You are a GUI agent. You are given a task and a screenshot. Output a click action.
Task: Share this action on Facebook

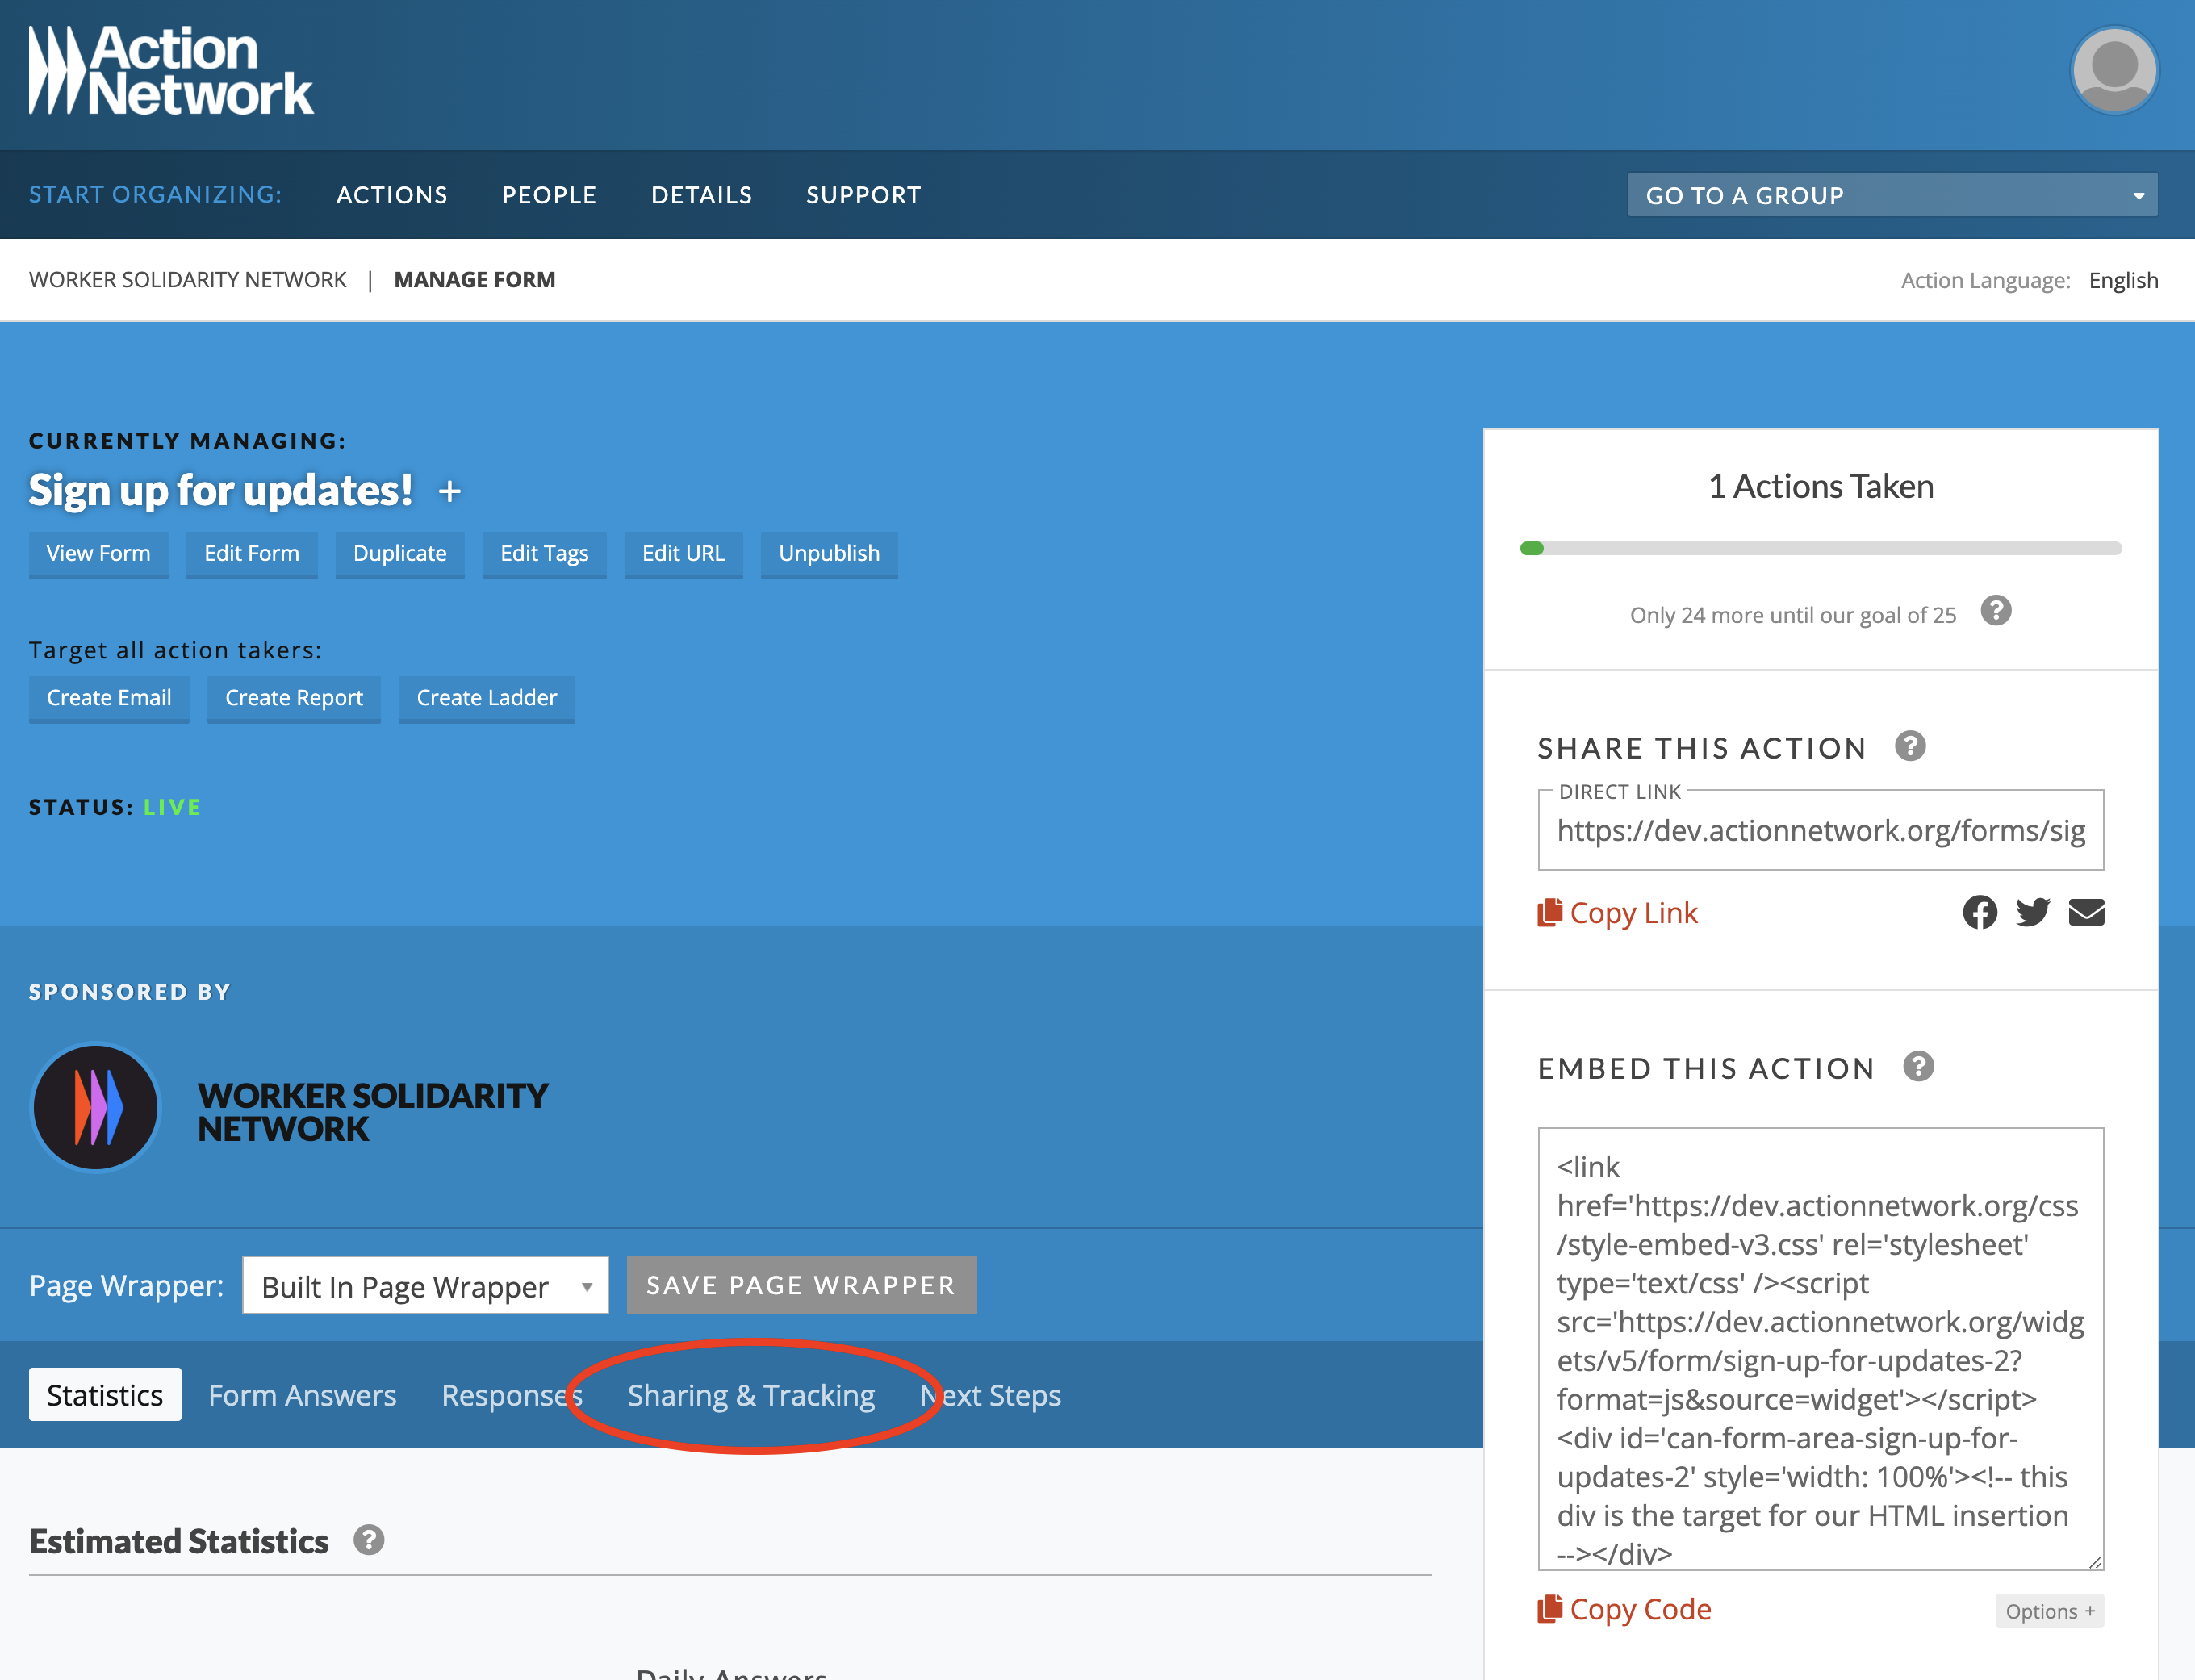pyautogui.click(x=1979, y=912)
